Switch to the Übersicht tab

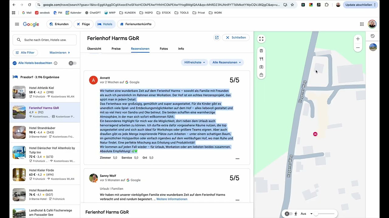point(94,49)
